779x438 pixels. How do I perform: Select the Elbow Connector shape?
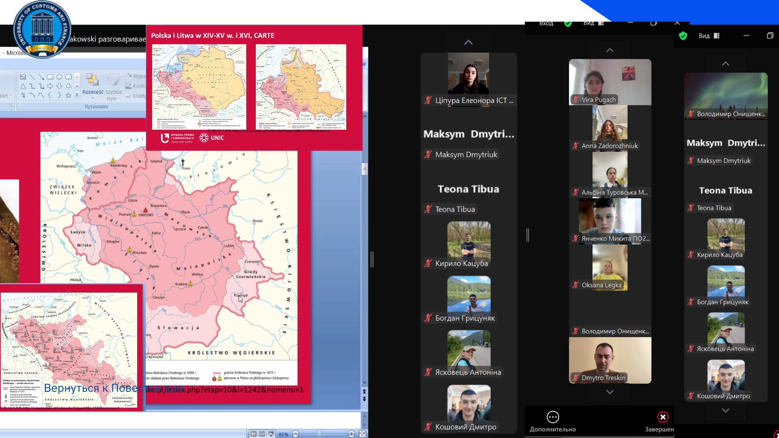point(32,86)
